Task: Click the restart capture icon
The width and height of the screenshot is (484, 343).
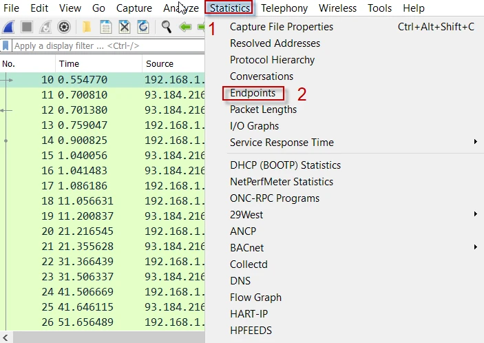Action: pyautogui.click(x=45, y=28)
